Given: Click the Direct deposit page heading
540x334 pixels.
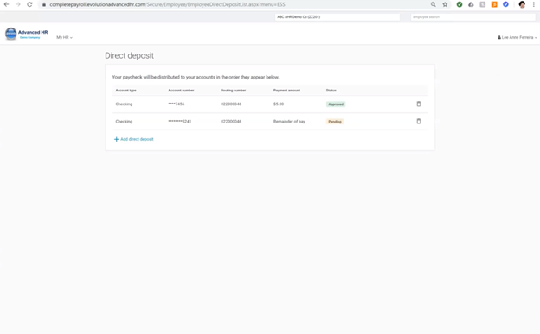Looking at the screenshot, I should pos(130,55).
